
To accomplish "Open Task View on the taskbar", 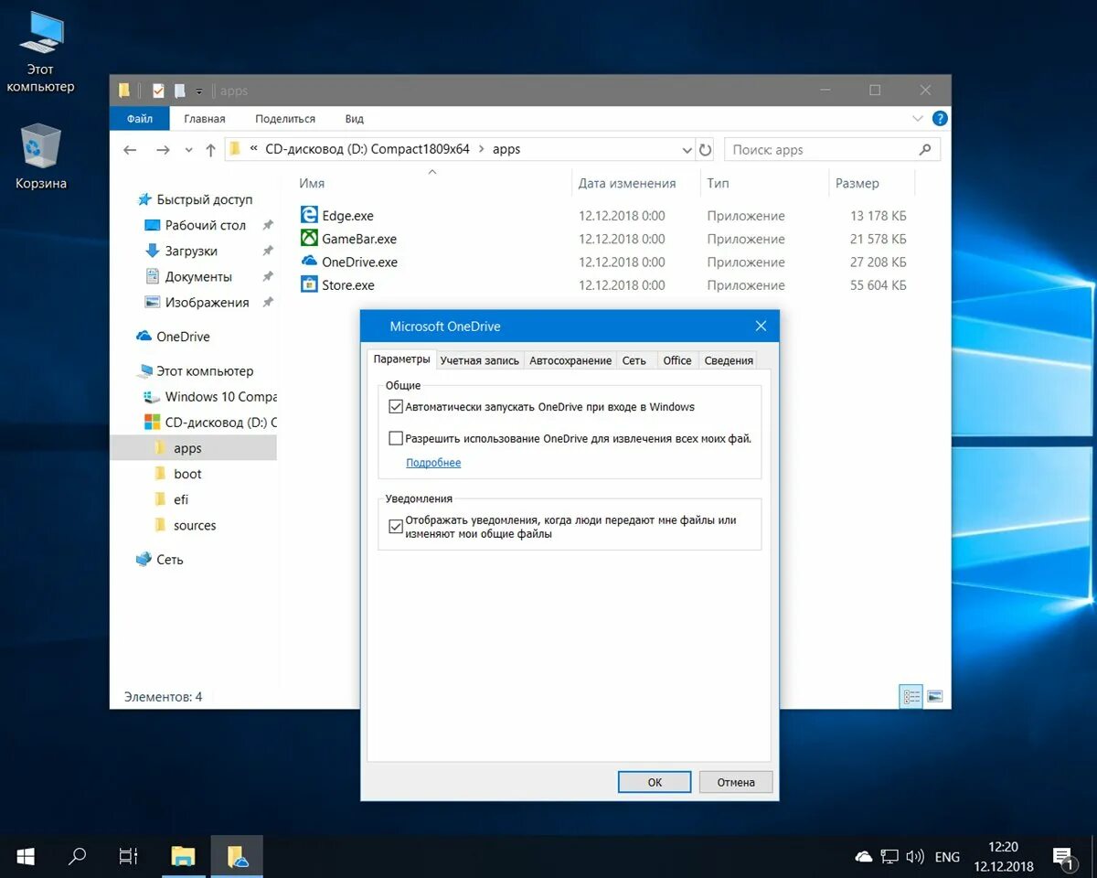I will tap(129, 856).
